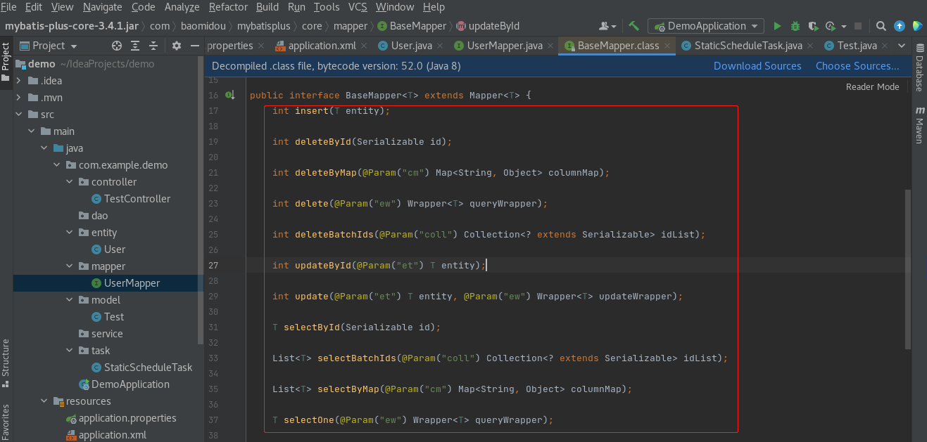The image size is (927, 442).
Task: Open Search Everywhere magnifier icon
Action: [881, 26]
